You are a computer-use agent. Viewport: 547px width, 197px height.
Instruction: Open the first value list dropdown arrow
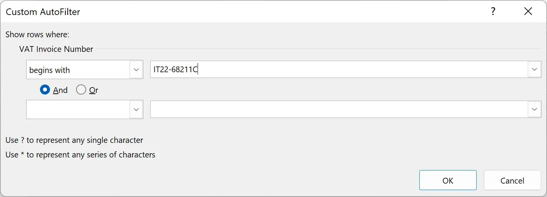coord(534,70)
